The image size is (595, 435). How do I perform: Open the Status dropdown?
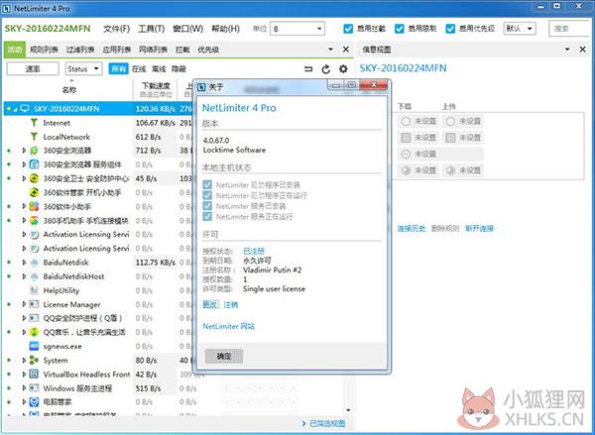pos(84,68)
